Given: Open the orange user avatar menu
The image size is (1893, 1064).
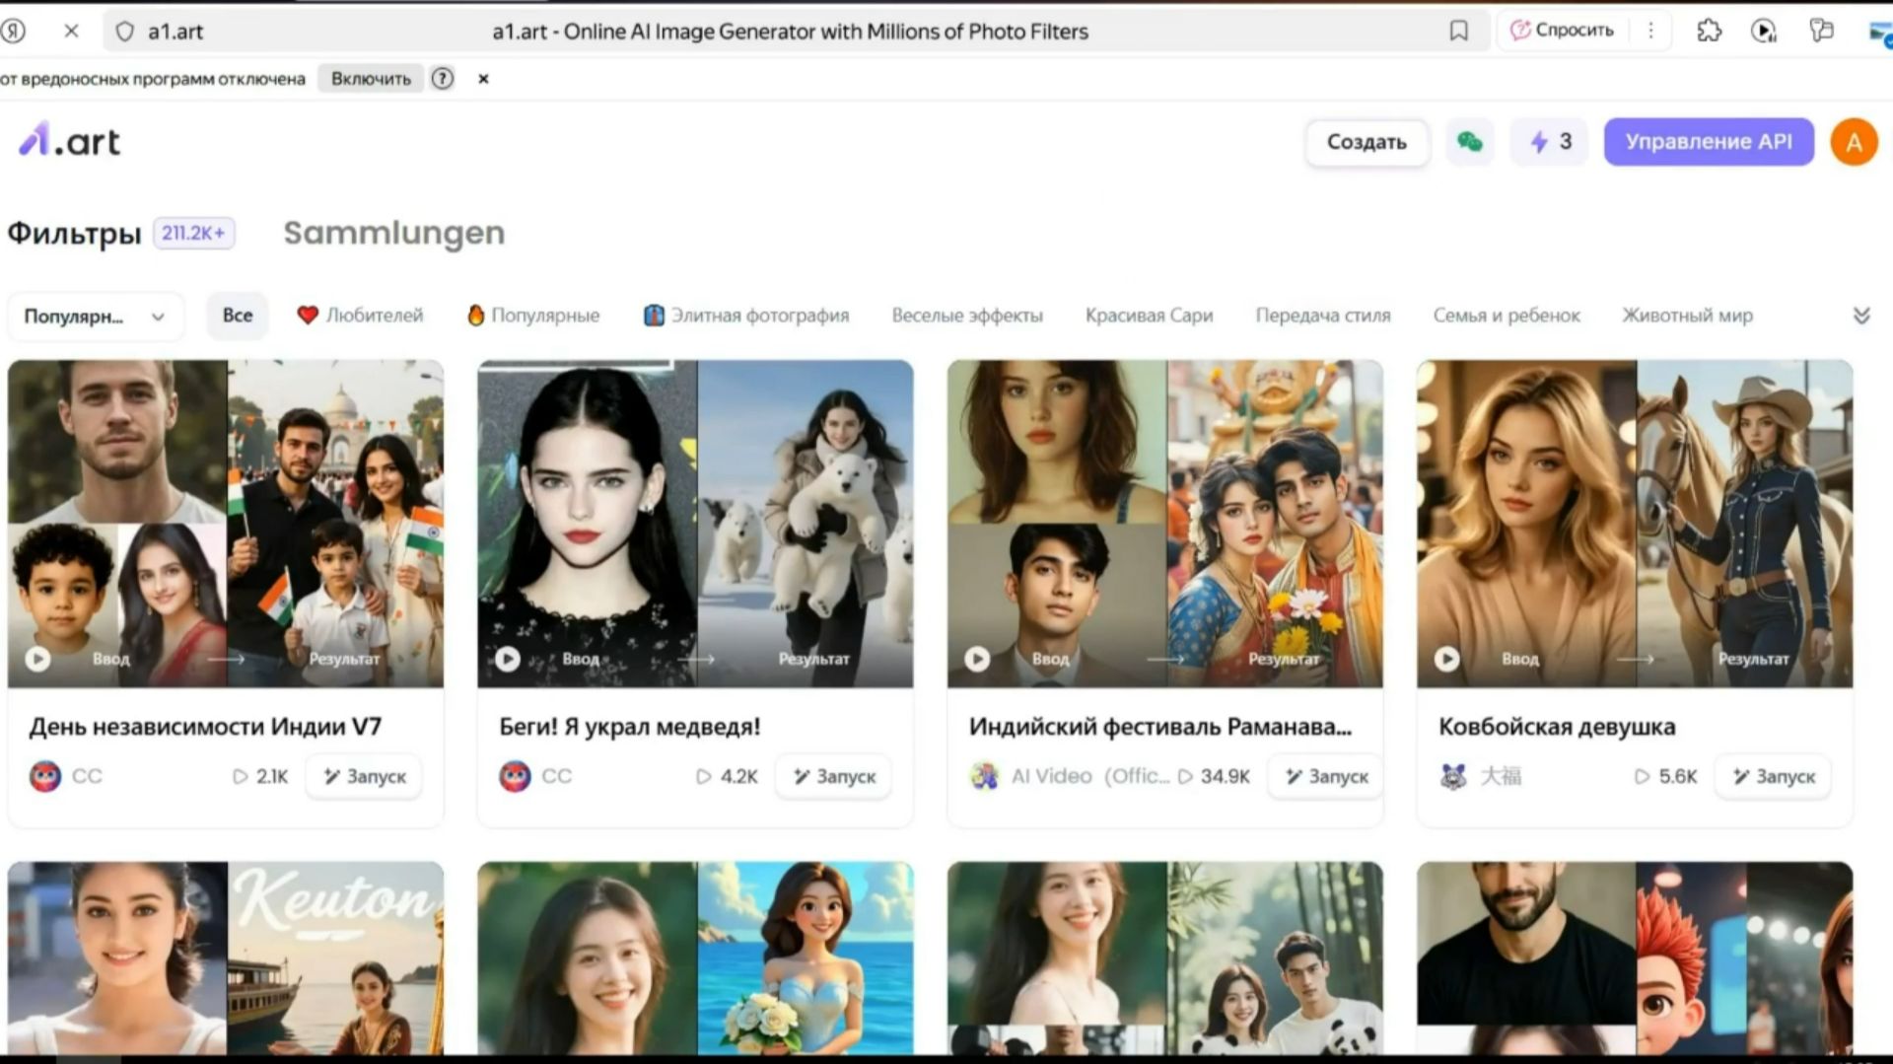Looking at the screenshot, I should (x=1854, y=143).
